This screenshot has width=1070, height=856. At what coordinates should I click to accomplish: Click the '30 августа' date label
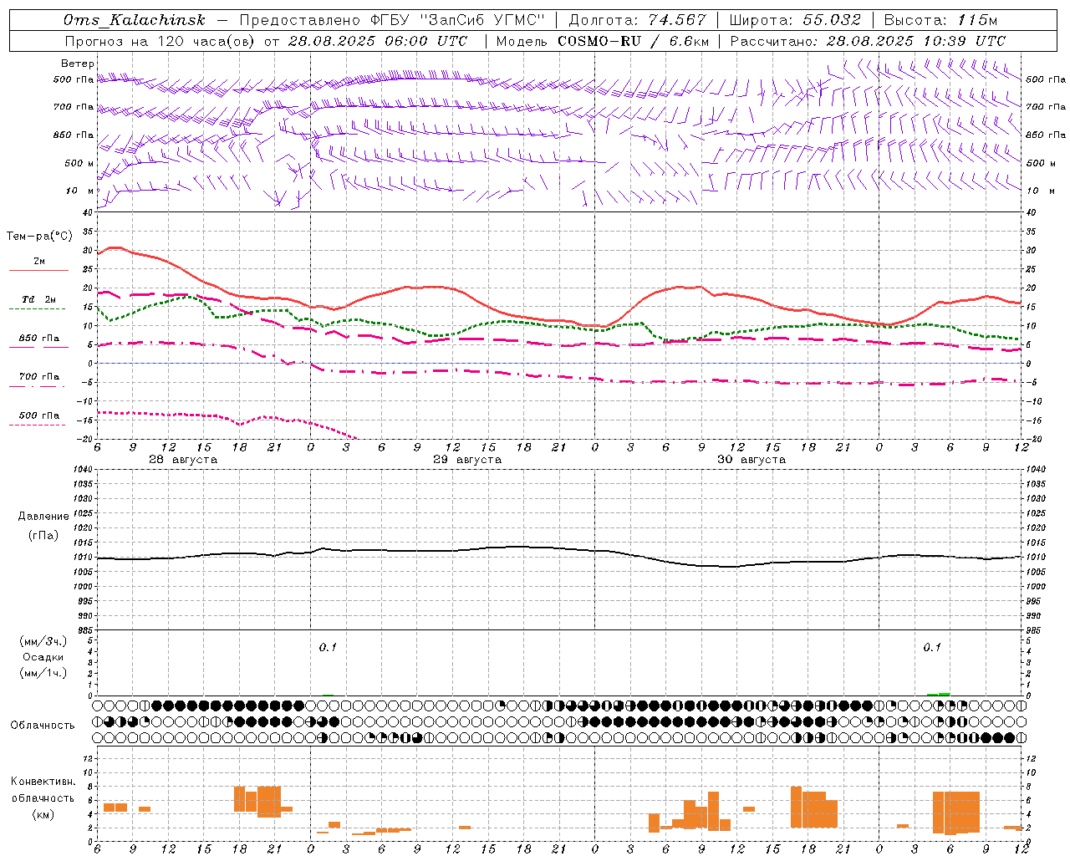coord(752,460)
